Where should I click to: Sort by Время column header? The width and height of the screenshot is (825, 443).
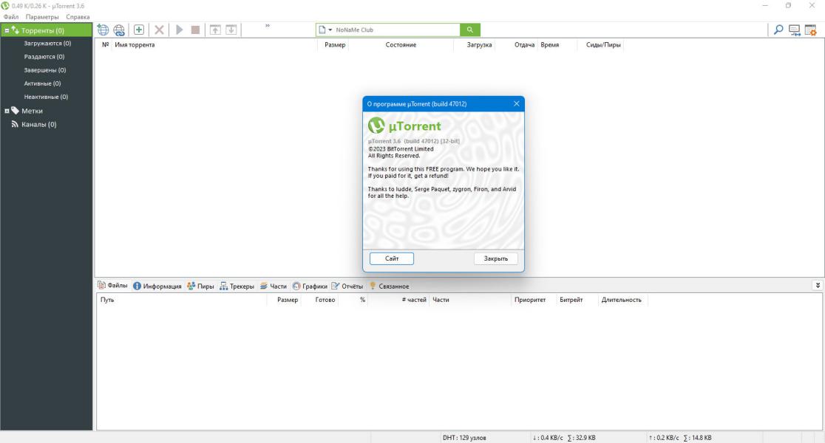tap(550, 44)
